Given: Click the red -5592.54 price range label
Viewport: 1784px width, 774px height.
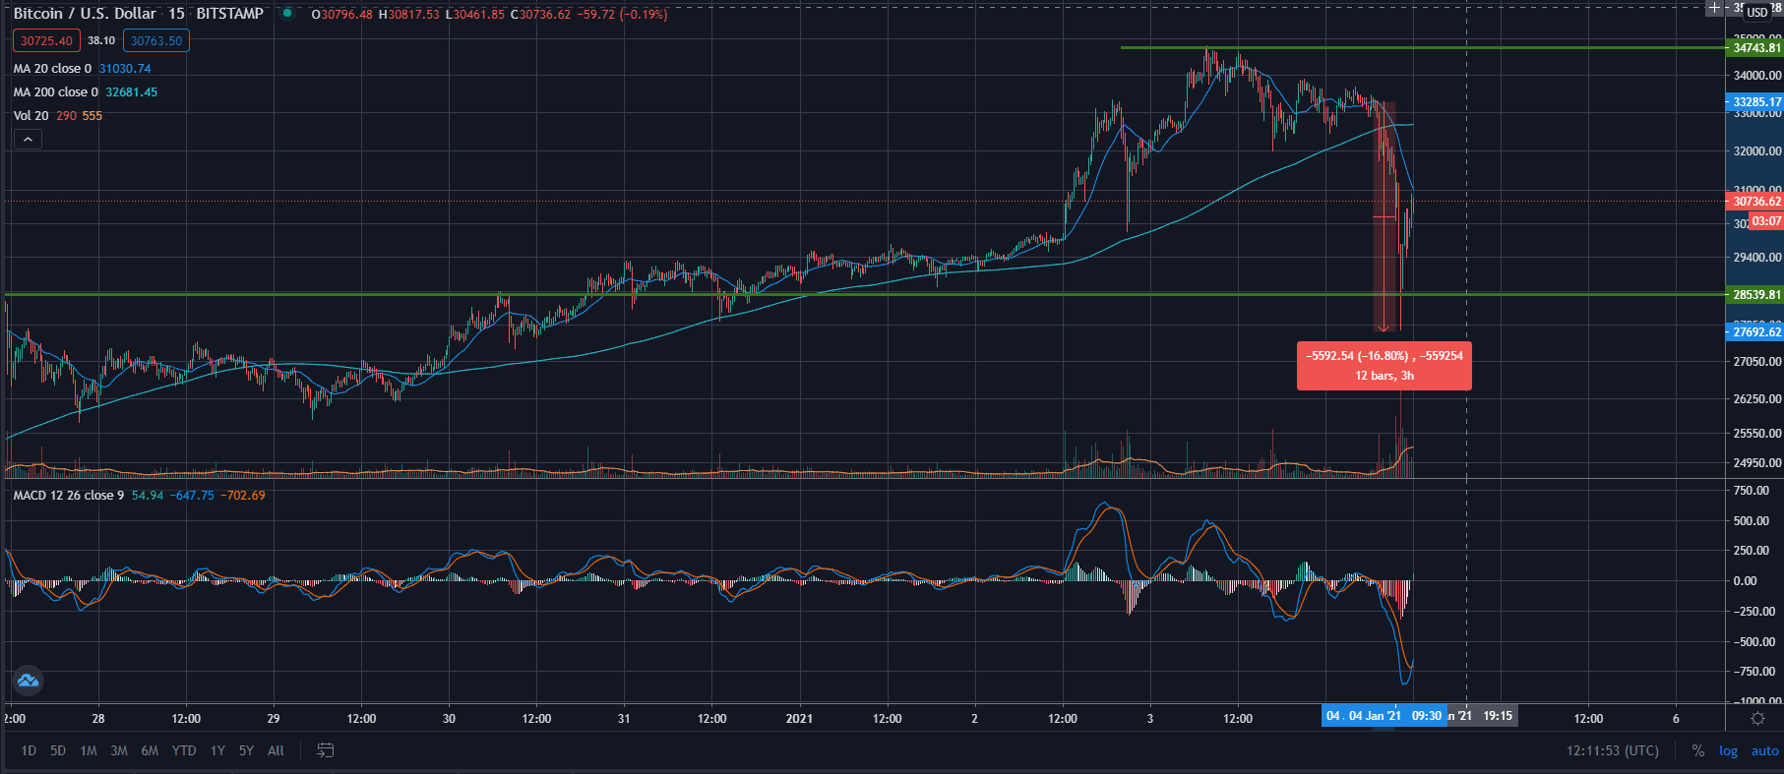Looking at the screenshot, I should 1384,365.
